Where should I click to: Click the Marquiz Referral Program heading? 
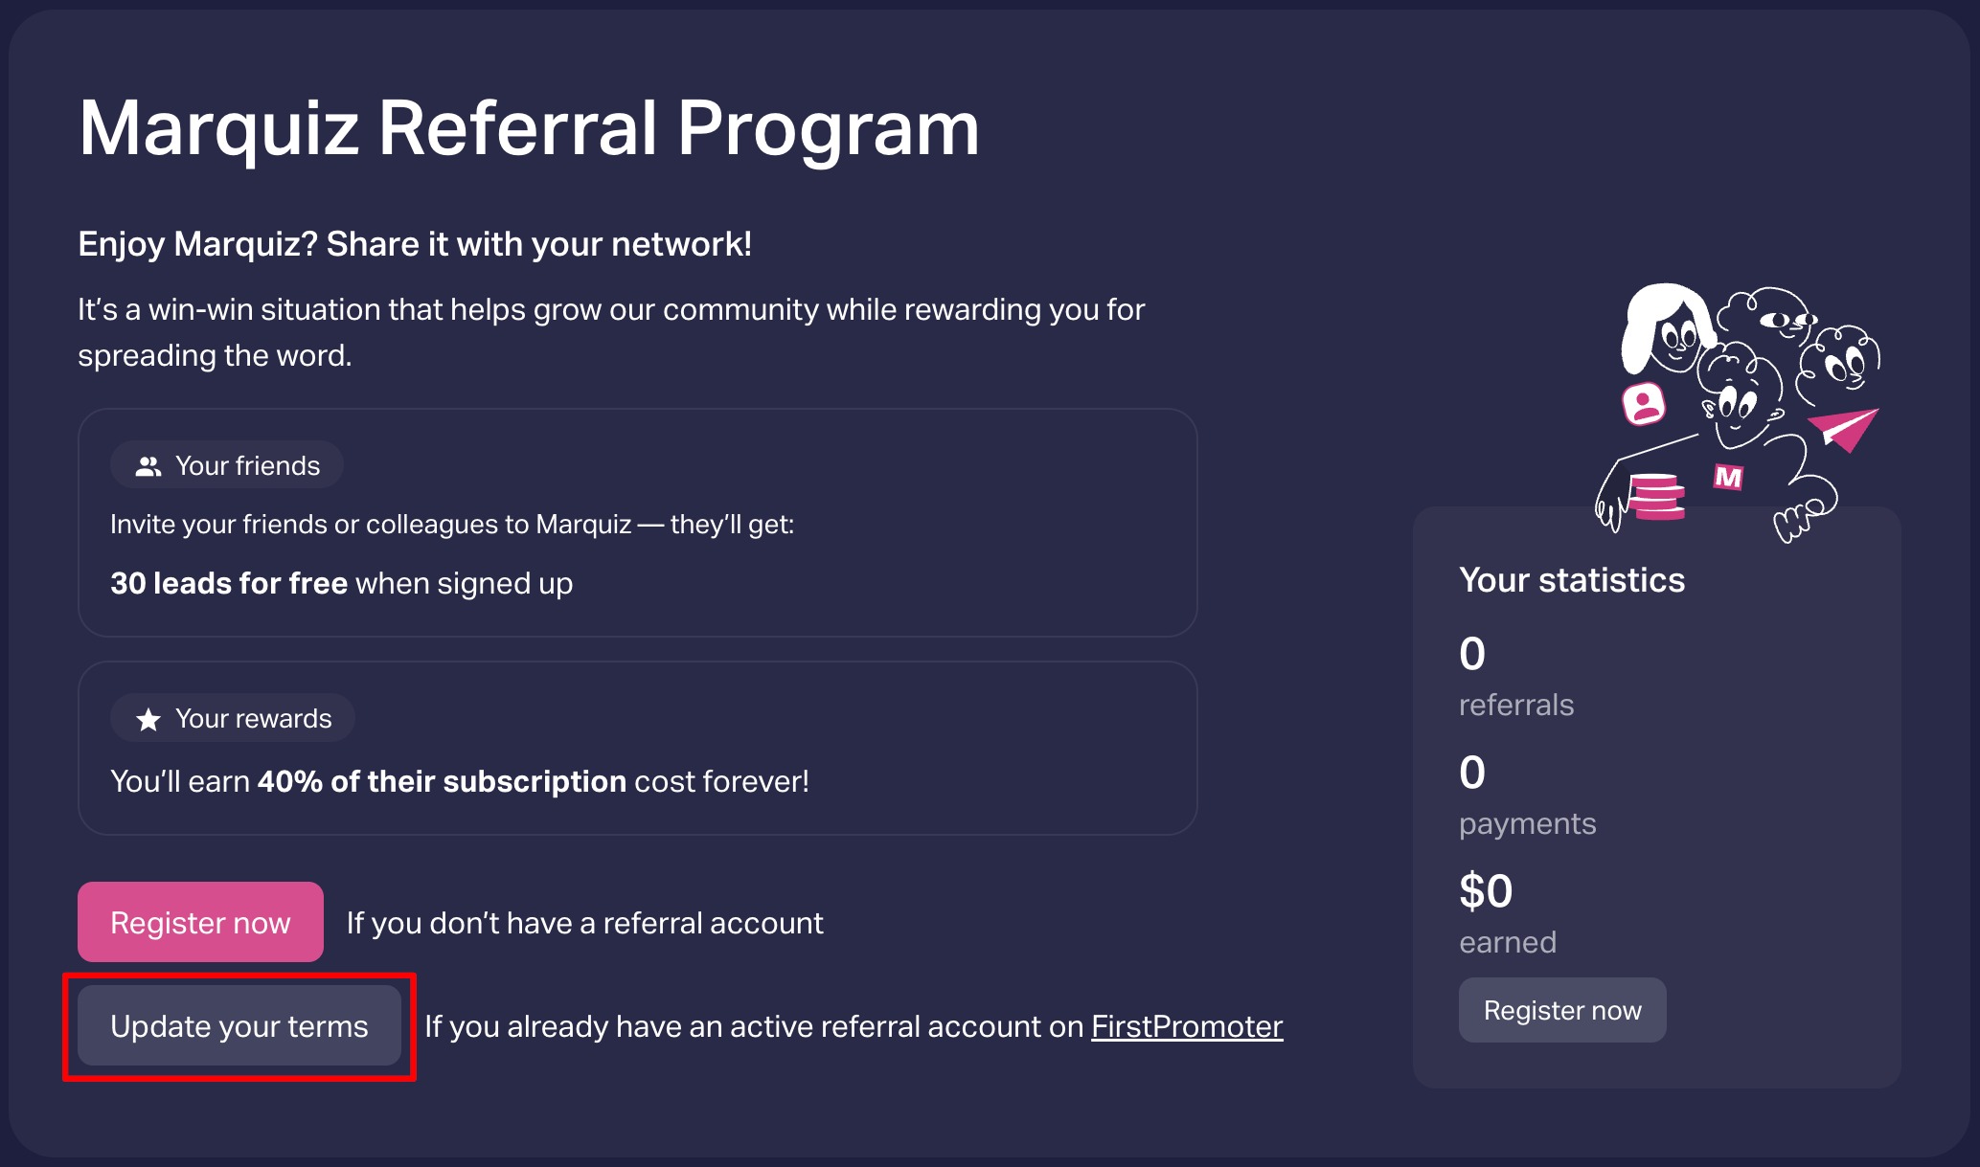[x=529, y=128]
